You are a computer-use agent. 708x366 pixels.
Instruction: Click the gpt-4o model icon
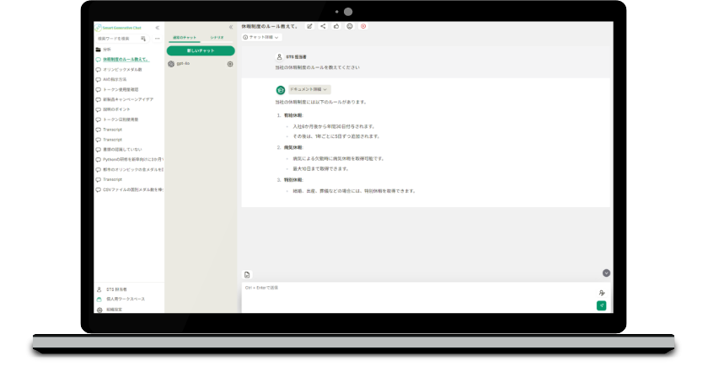(171, 64)
